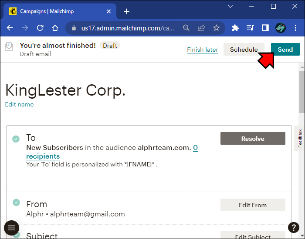
Task: Toggle the browser side panel icon
Action: pyautogui.click(x=265, y=28)
